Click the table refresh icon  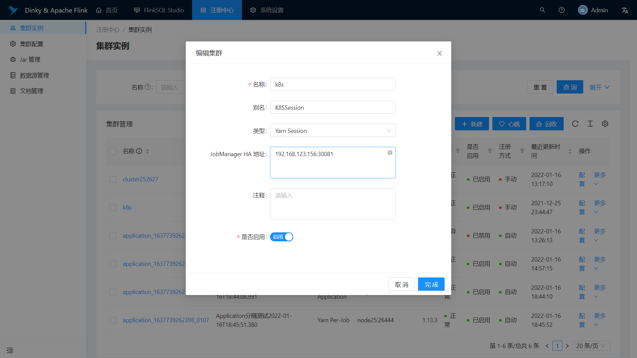(575, 124)
